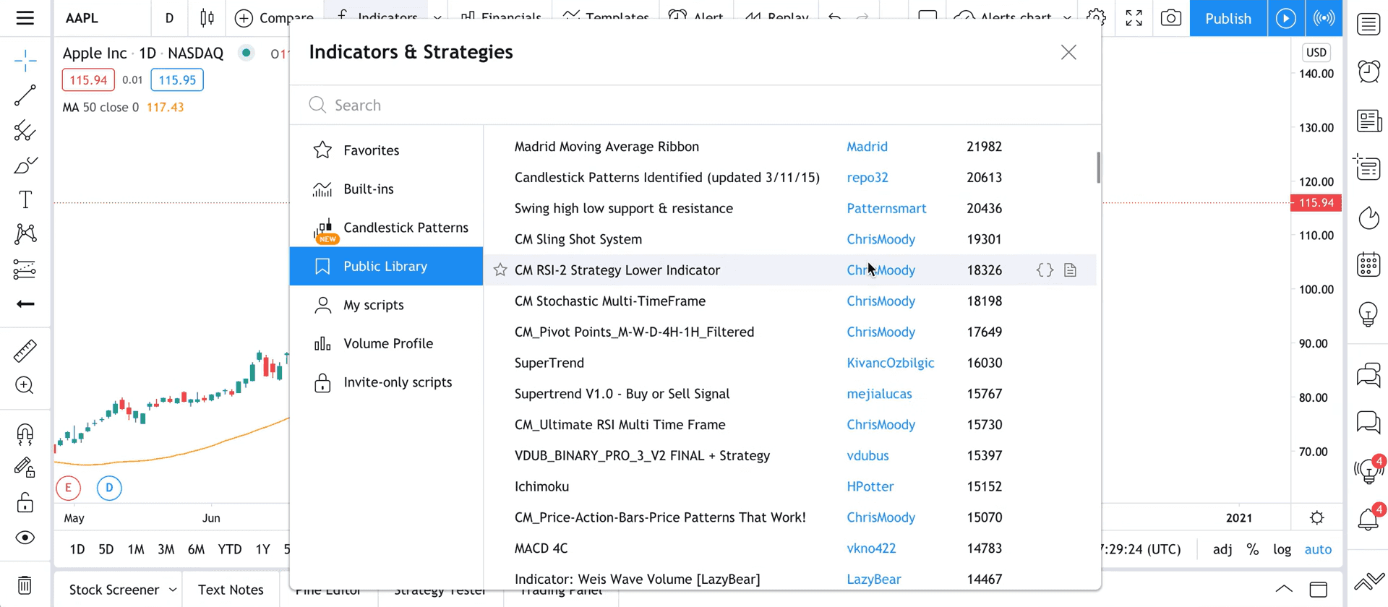Select the ruler measure tool
The width and height of the screenshot is (1388, 607).
(x=25, y=351)
